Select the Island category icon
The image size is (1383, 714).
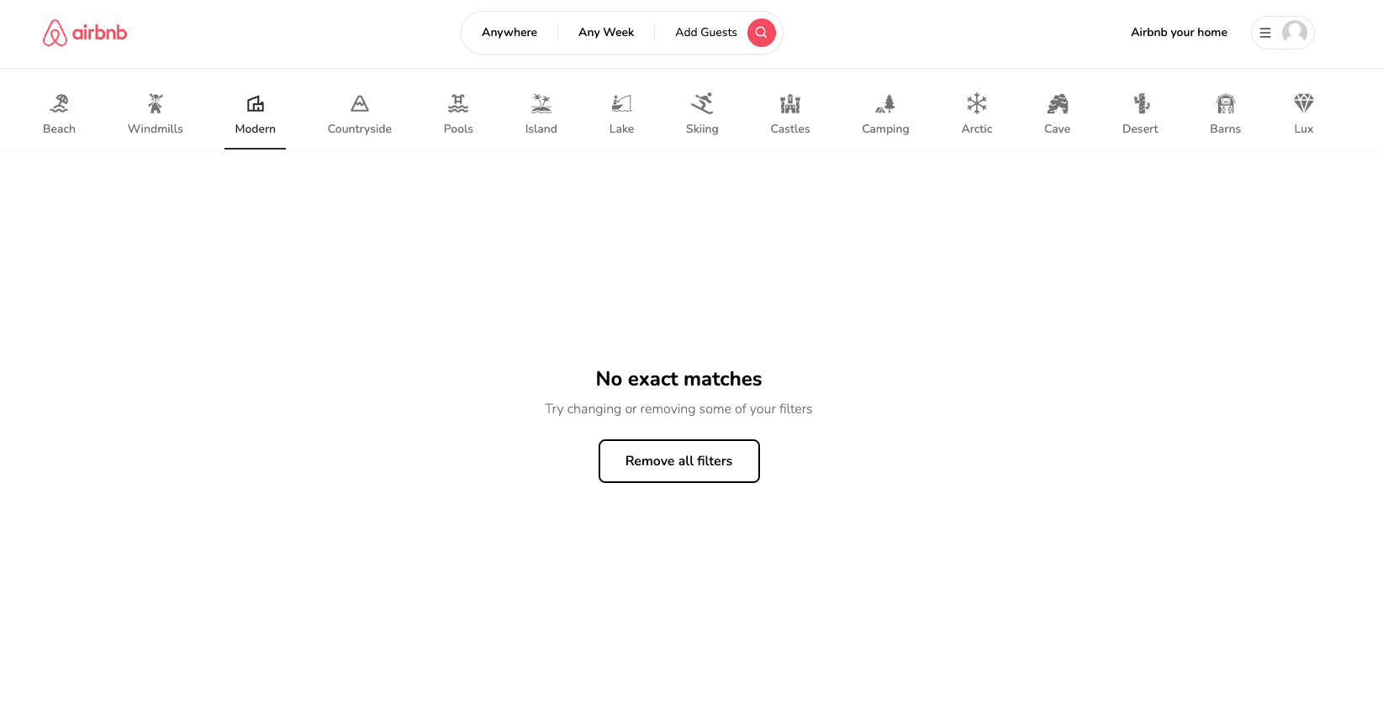click(541, 103)
